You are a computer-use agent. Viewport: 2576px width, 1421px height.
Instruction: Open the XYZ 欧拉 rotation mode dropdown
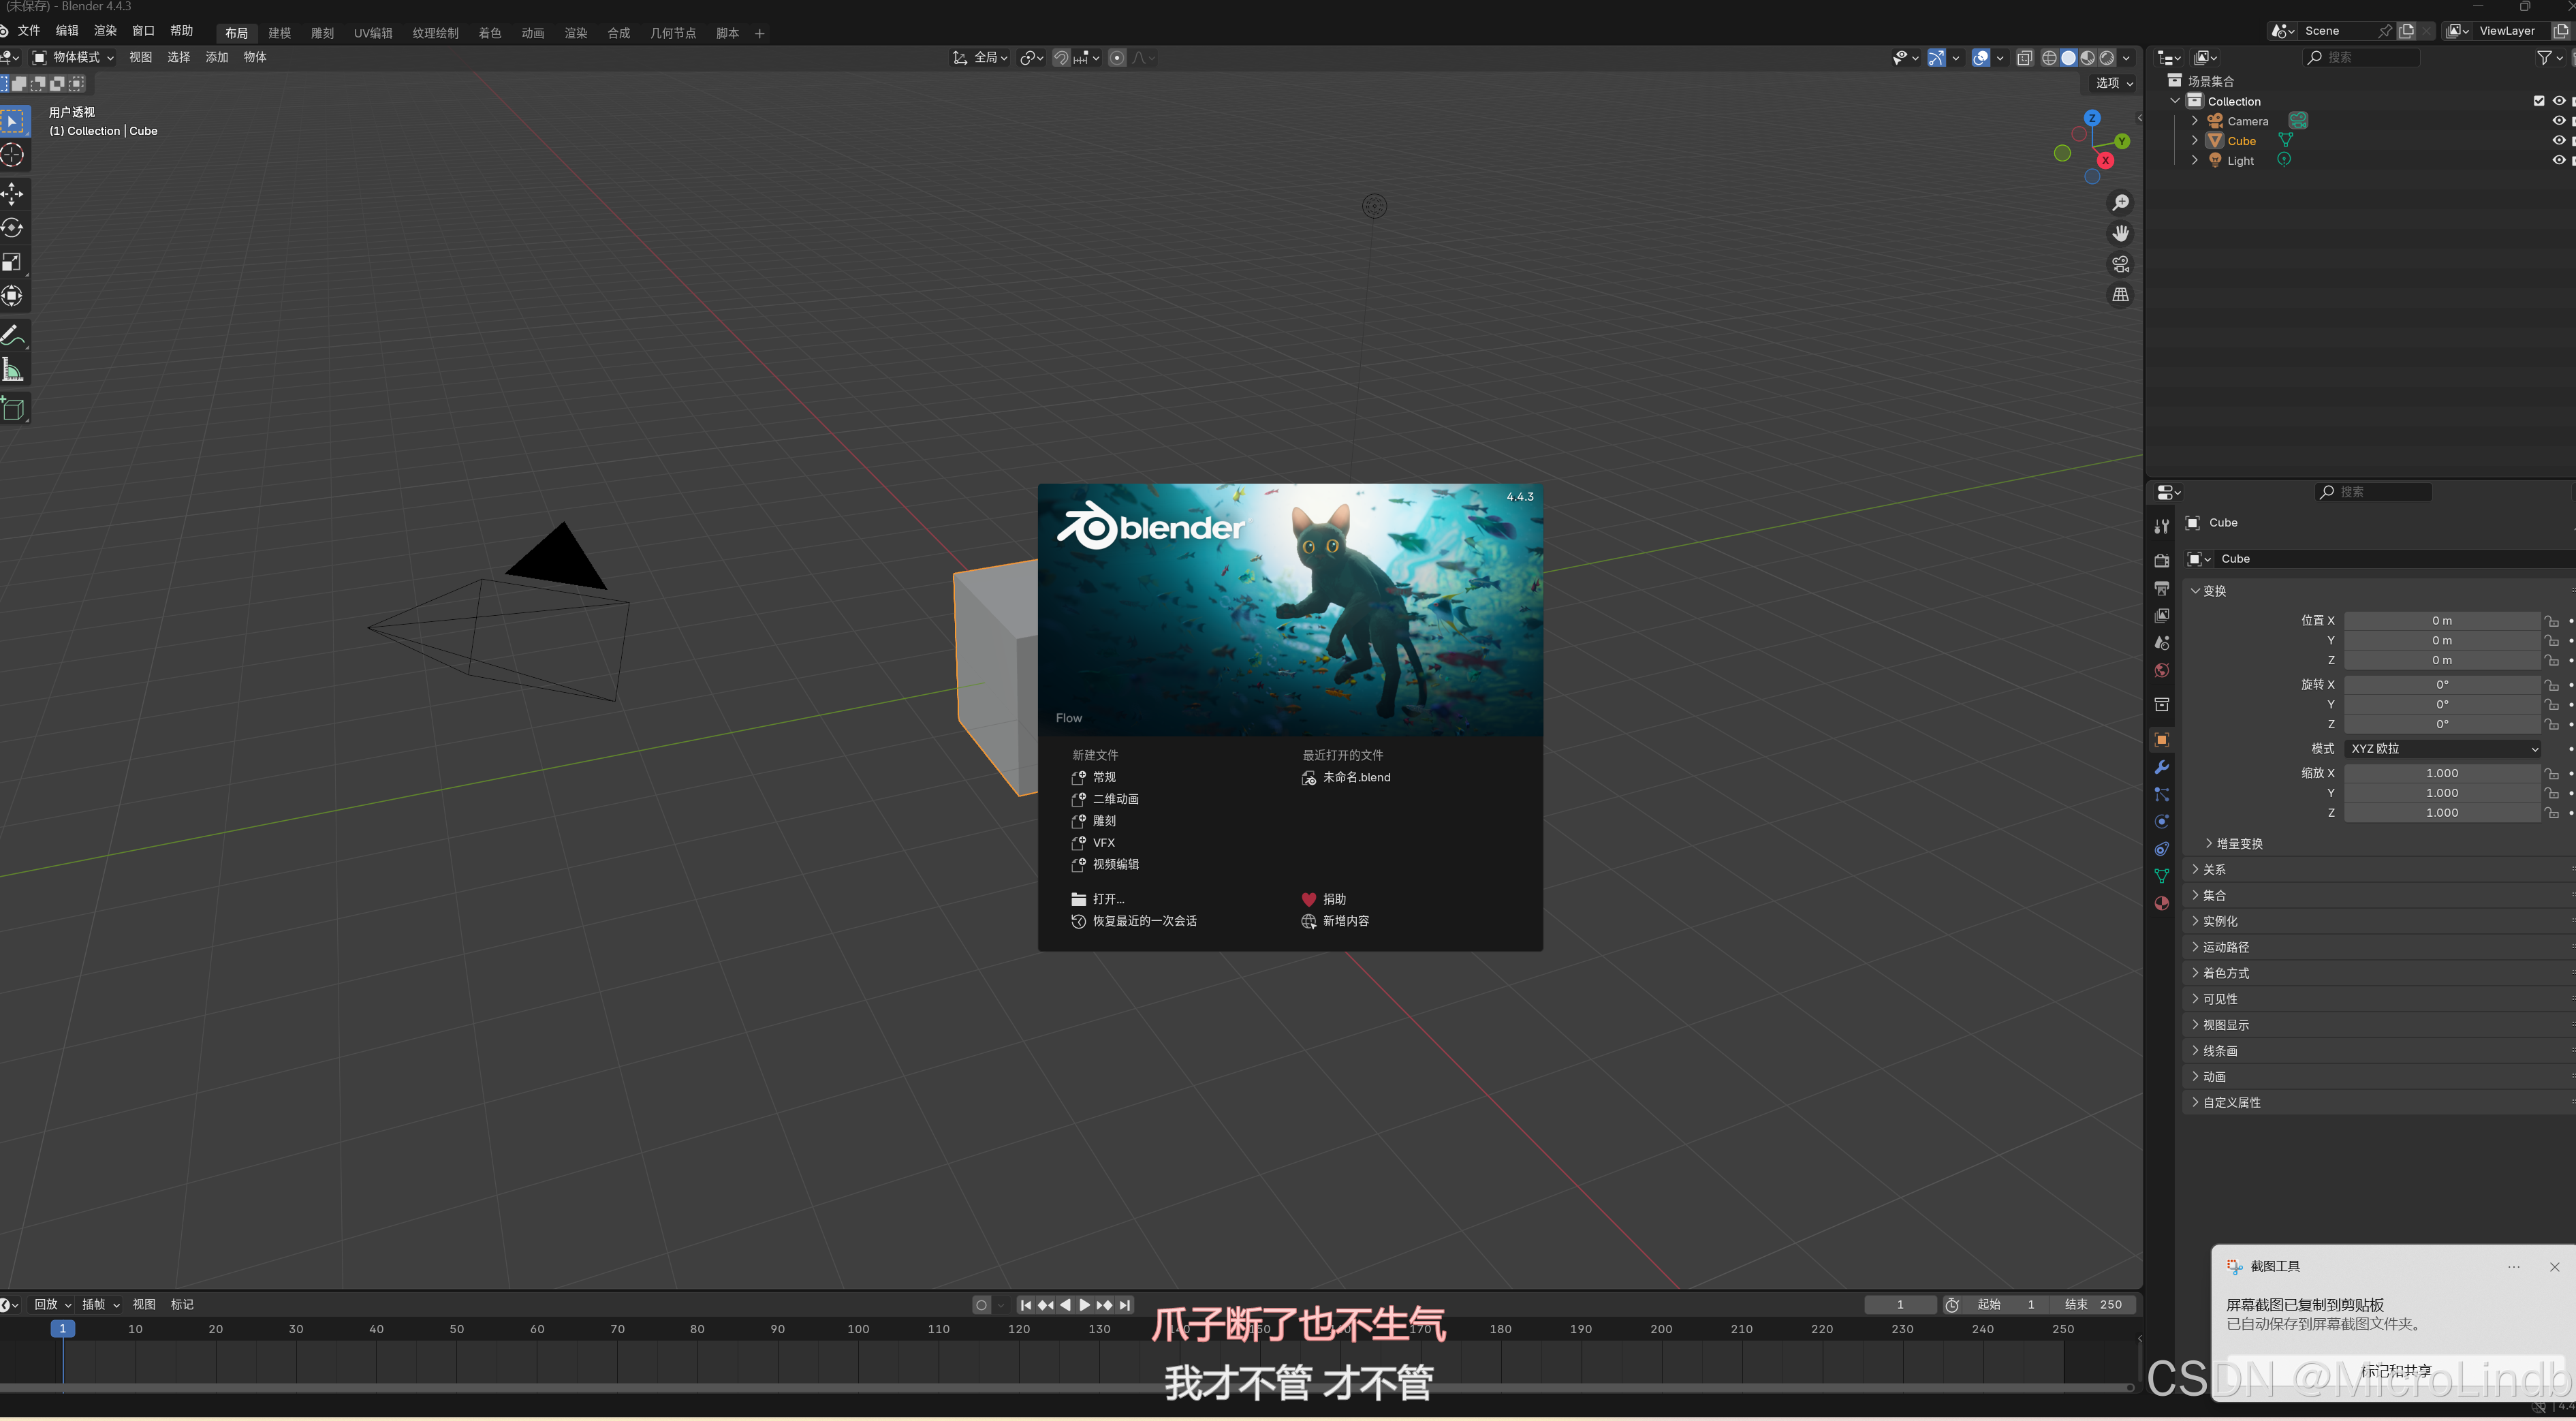tap(2442, 749)
